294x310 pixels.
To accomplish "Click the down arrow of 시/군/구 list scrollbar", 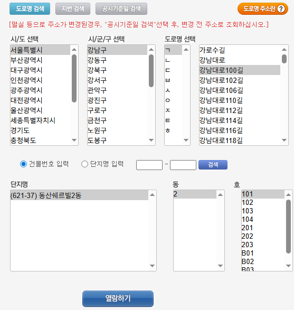I will pyautogui.click(x=151, y=140).
